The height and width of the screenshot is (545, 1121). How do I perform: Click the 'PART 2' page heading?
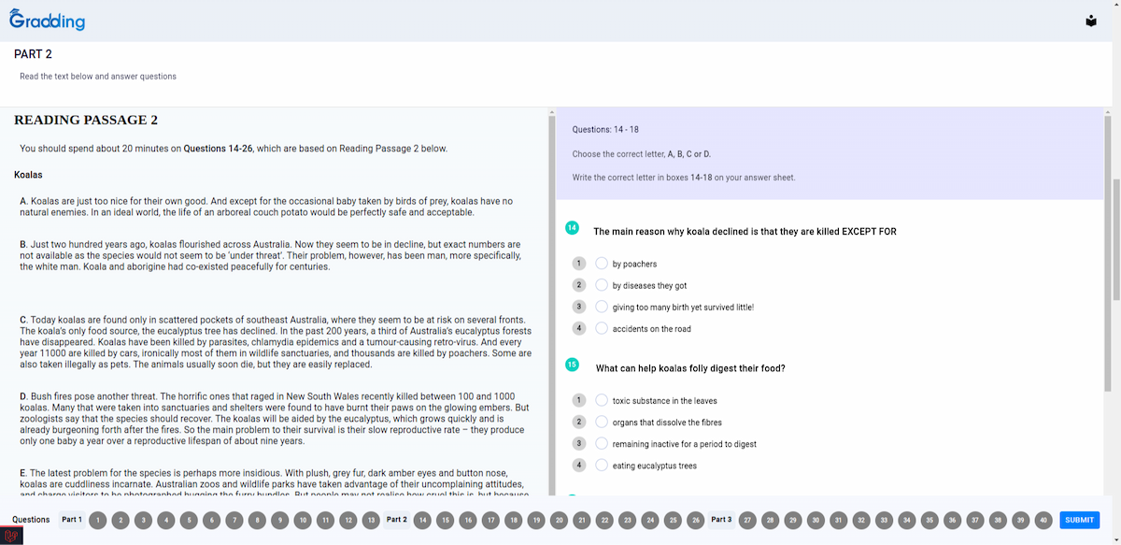[33, 54]
